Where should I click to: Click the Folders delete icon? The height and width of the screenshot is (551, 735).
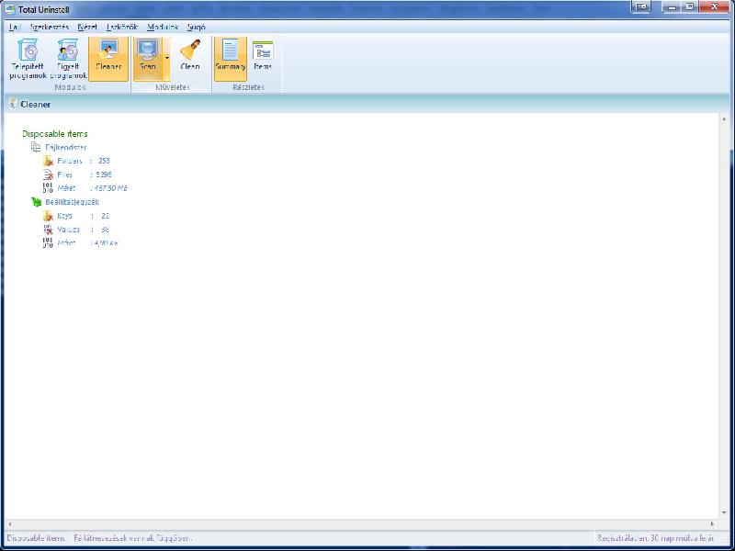point(48,161)
